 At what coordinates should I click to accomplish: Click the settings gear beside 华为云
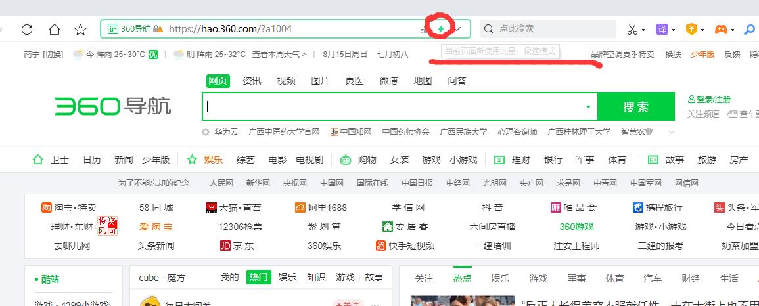pyautogui.click(x=207, y=132)
